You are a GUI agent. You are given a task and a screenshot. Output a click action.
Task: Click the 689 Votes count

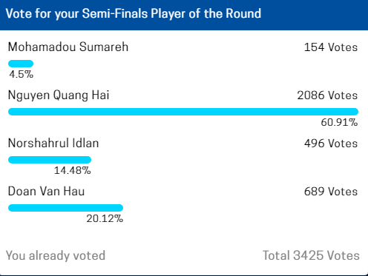coord(331,192)
